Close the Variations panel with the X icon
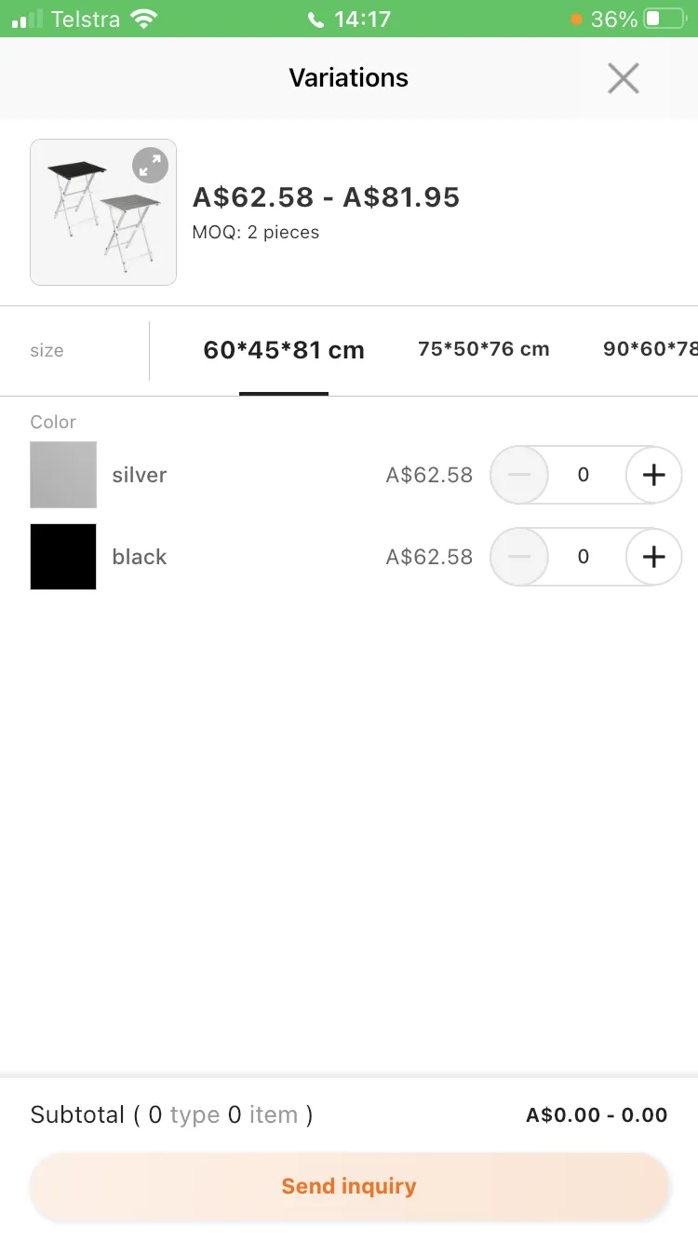This screenshot has height=1242, width=698. pos(623,78)
